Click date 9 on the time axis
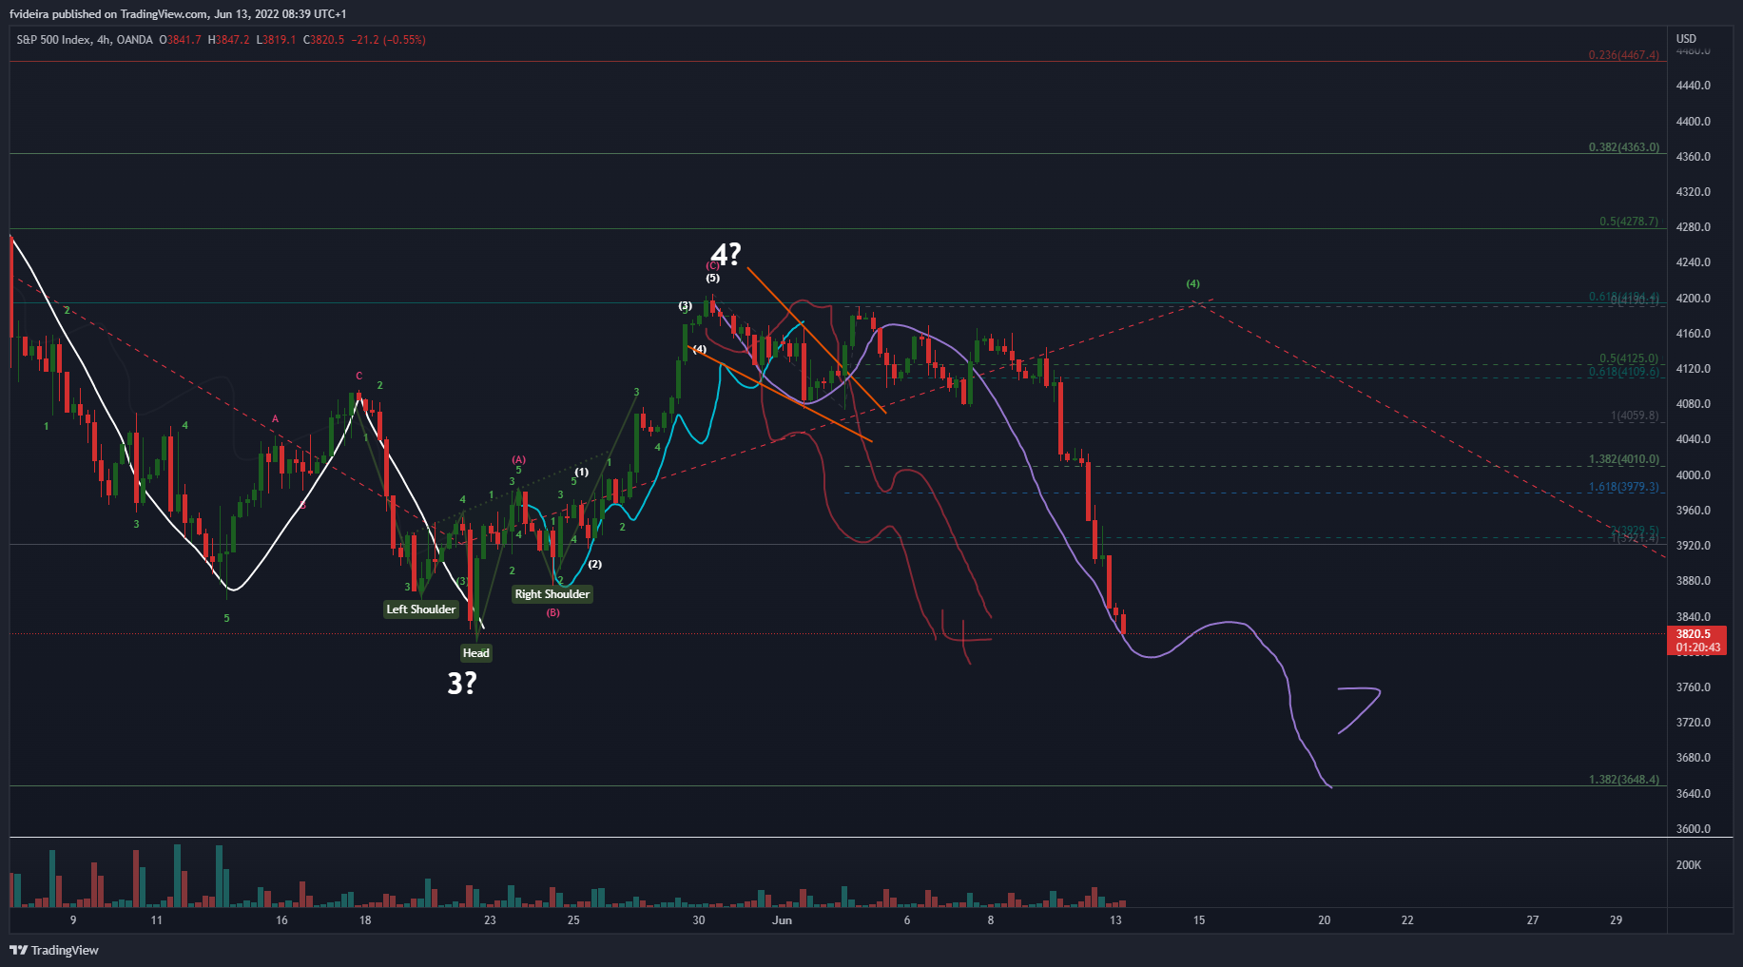This screenshot has height=967, width=1743. click(73, 920)
